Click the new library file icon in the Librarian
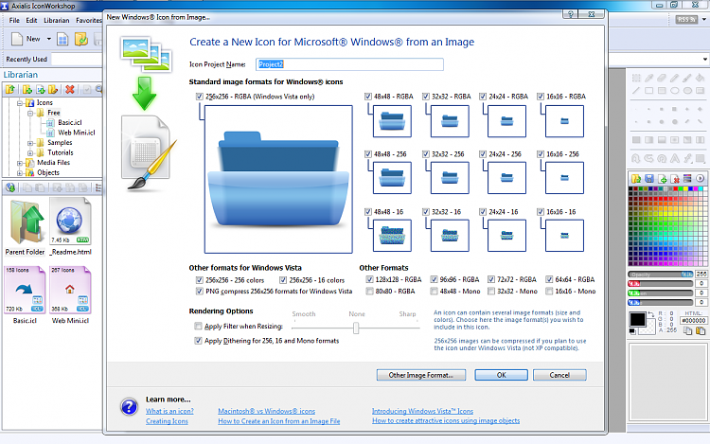Viewport: 710px width, 444px height. pos(41,89)
